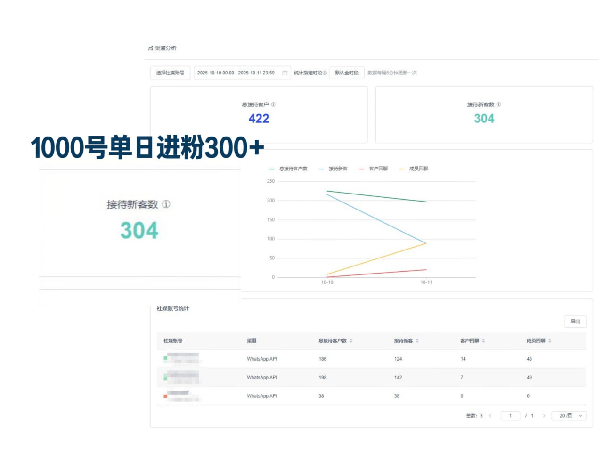The height and width of the screenshot is (452, 603).
Task: Open 选择社媒账号 account selector
Action: coord(170,73)
